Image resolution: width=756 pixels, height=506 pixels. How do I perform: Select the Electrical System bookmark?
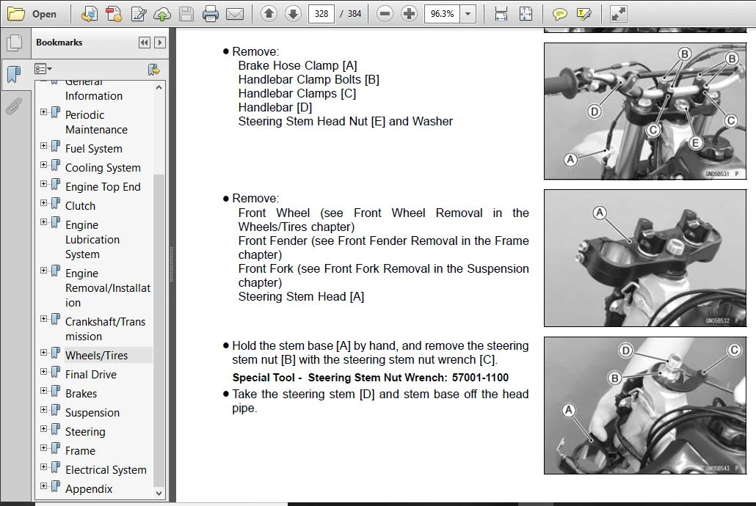[x=106, y=470]
